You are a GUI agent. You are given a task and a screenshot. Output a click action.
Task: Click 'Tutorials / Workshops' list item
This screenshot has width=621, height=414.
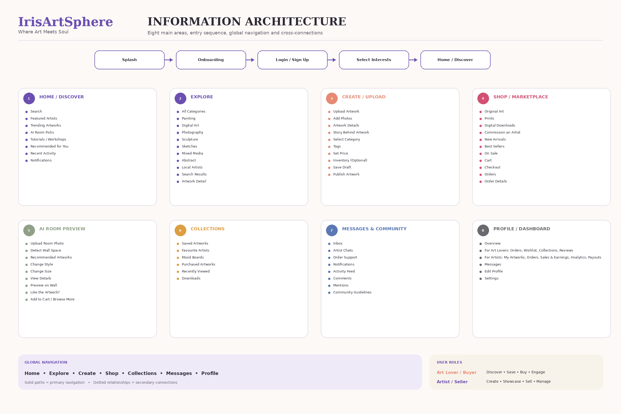click(x=48, y=139)
